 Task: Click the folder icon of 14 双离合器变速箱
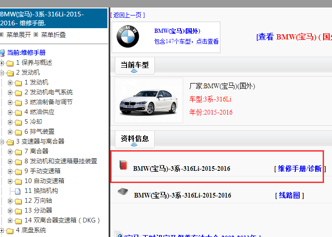18,221
